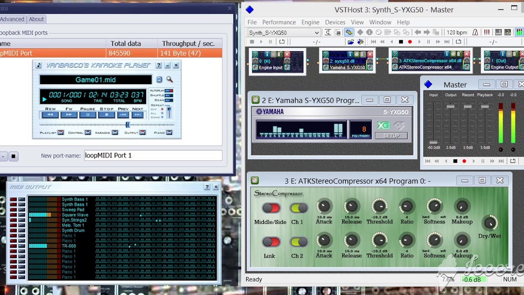Toggle Scan in Karaoke Player

coord(169,100)
